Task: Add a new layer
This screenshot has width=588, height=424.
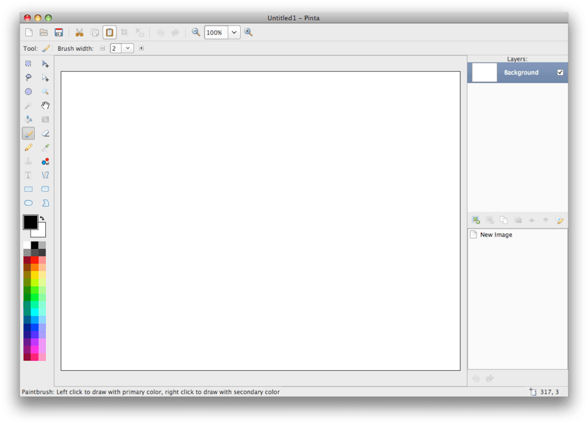Action: point(476,220)
